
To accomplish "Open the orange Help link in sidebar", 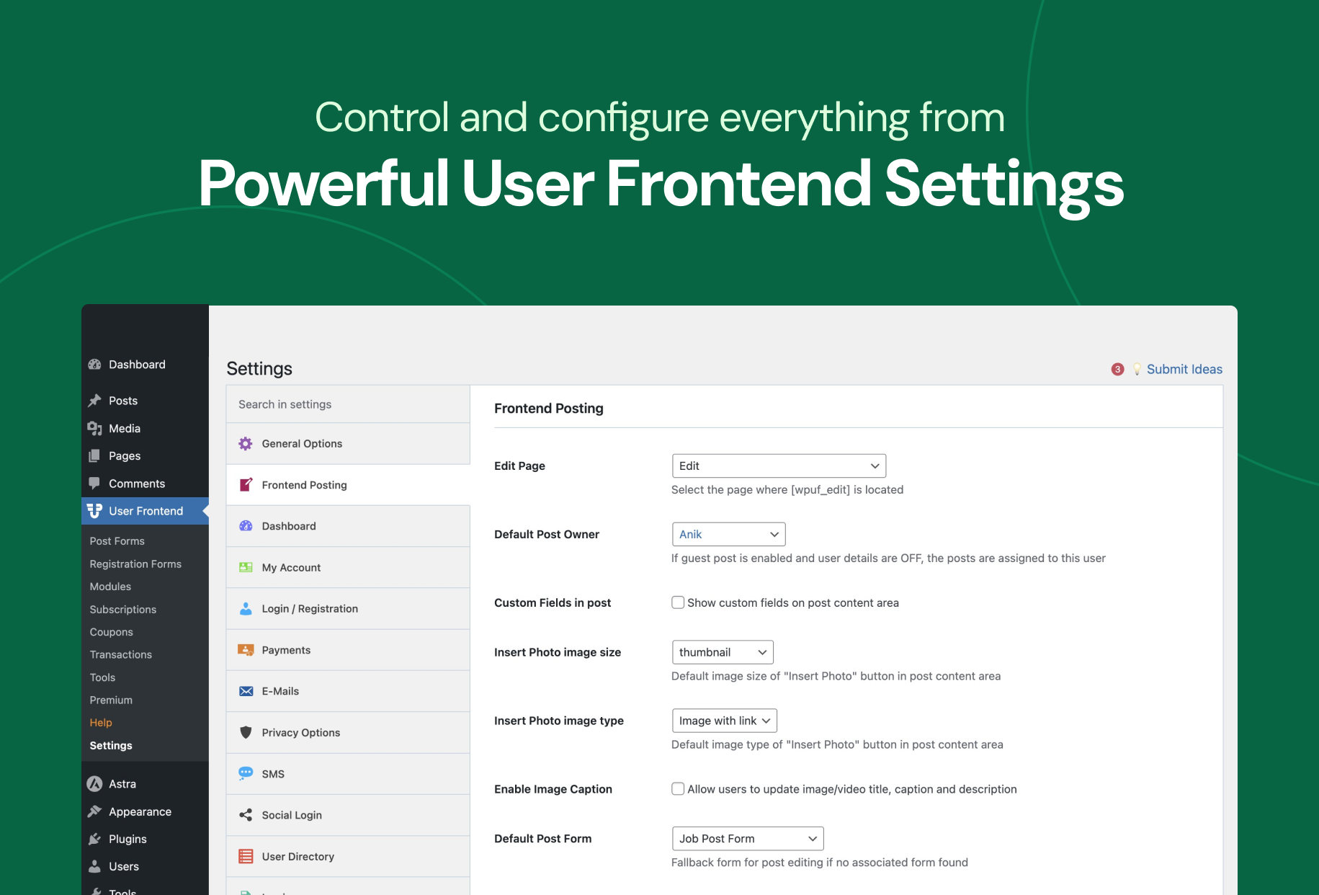I will (x=101, y=723).
